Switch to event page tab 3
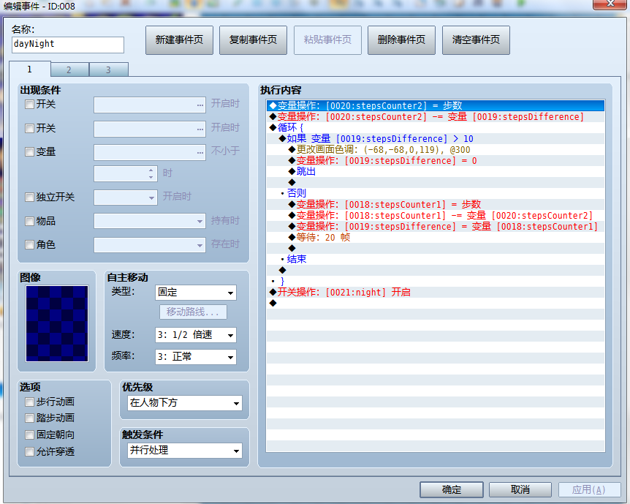Image resolution: width=630 pixels, height=504 pixels. (x=108, y=69)
